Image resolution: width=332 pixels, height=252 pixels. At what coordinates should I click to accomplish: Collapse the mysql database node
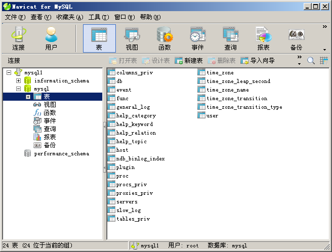[x=18, y=89]
